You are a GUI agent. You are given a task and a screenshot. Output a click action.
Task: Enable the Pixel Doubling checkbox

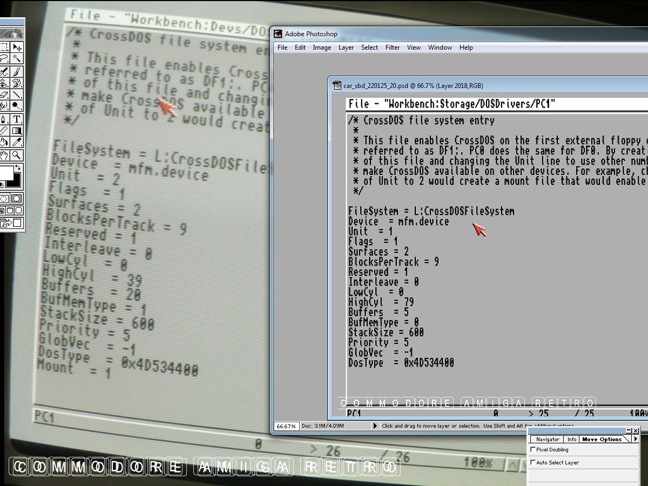[534, 449]
